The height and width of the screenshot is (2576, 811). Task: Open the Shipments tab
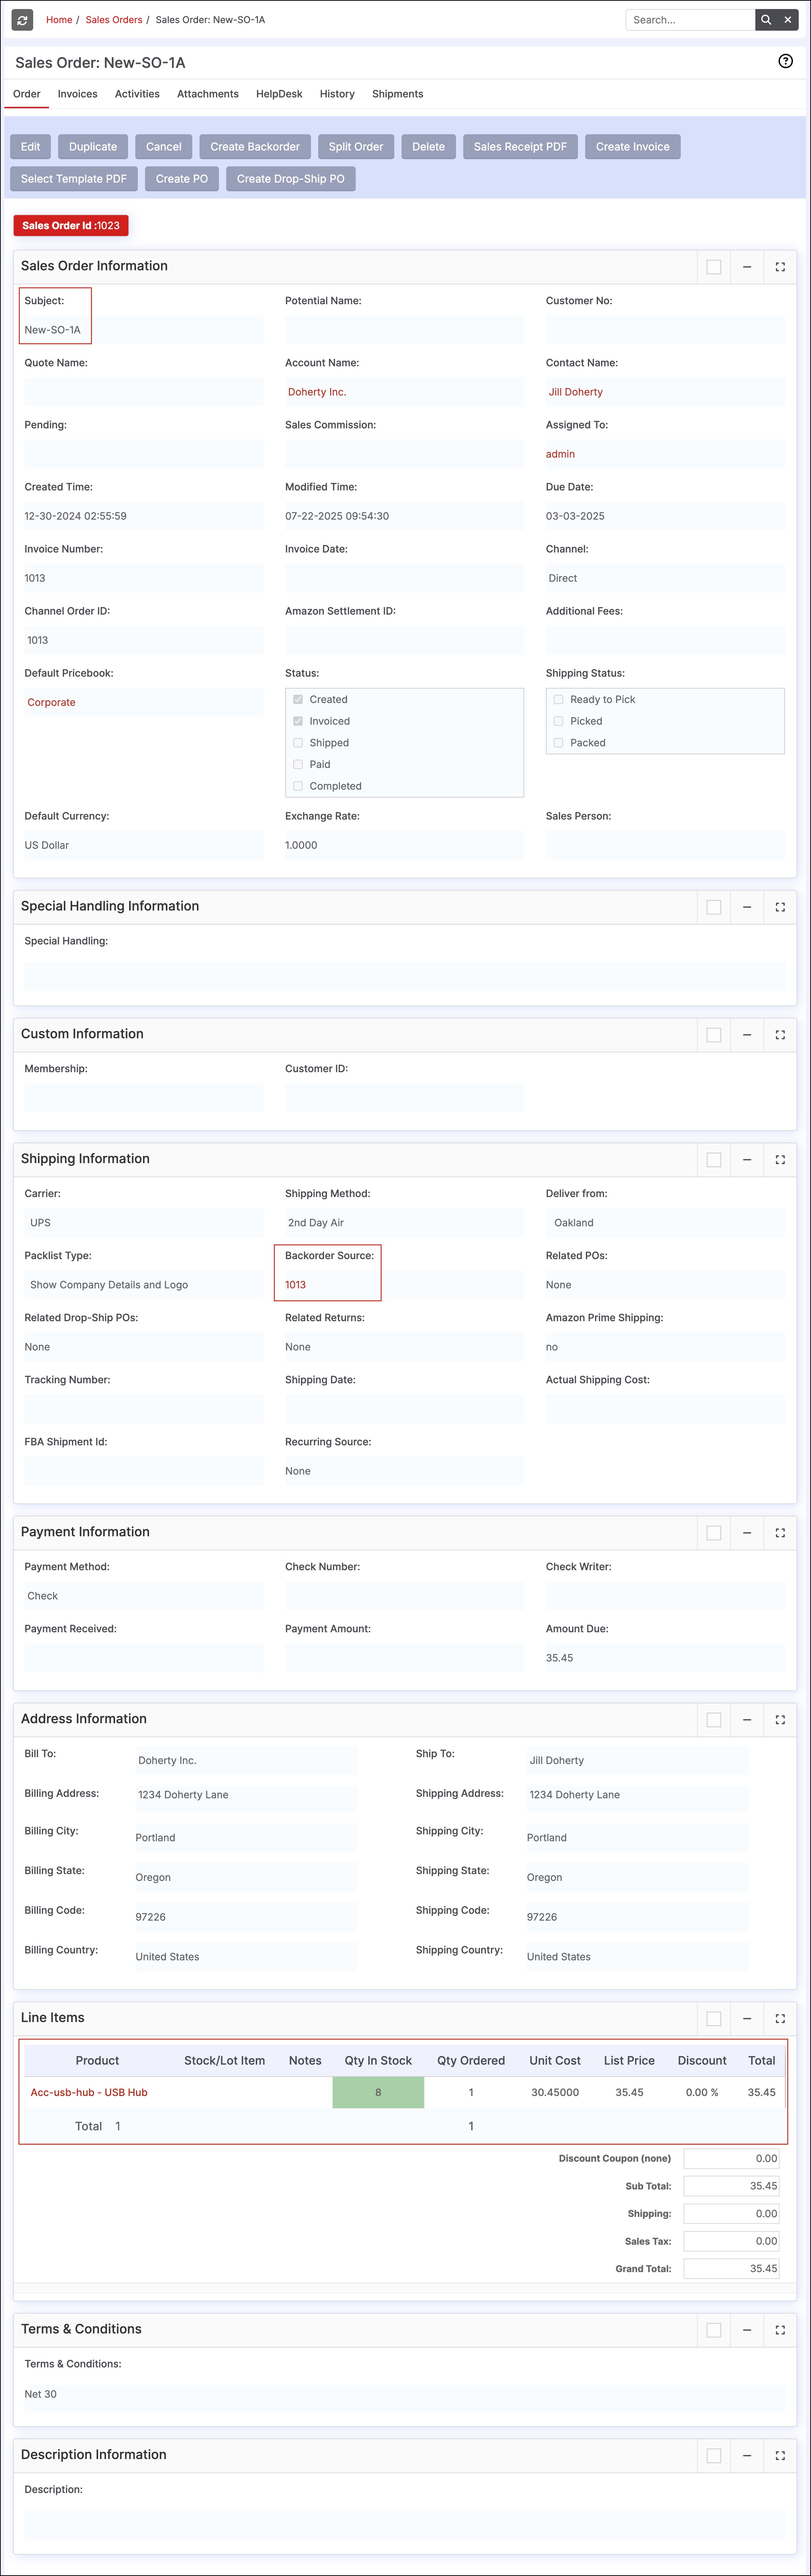(x=398, y=94)
